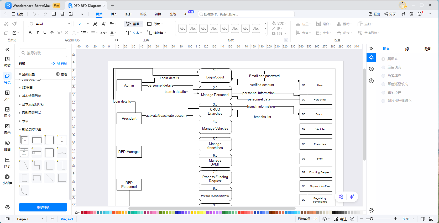Select the 無填充 (no fill) radio option

tap(383, 59)
